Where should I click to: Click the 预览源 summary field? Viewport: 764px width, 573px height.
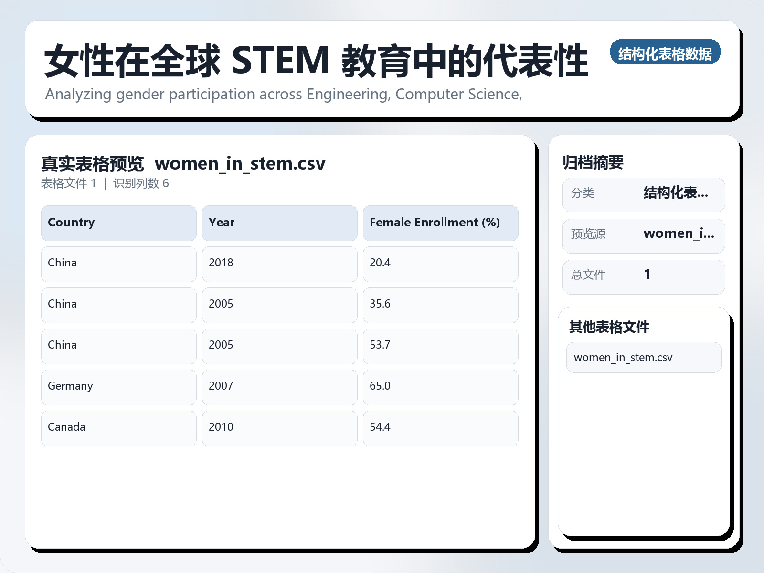tap(643, 235)
